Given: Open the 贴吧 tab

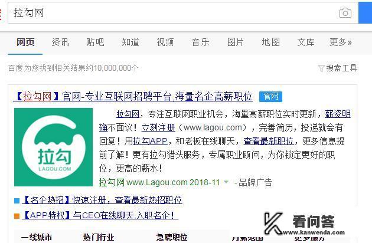Looking at the screenshot, I should [x=95, y=42].
